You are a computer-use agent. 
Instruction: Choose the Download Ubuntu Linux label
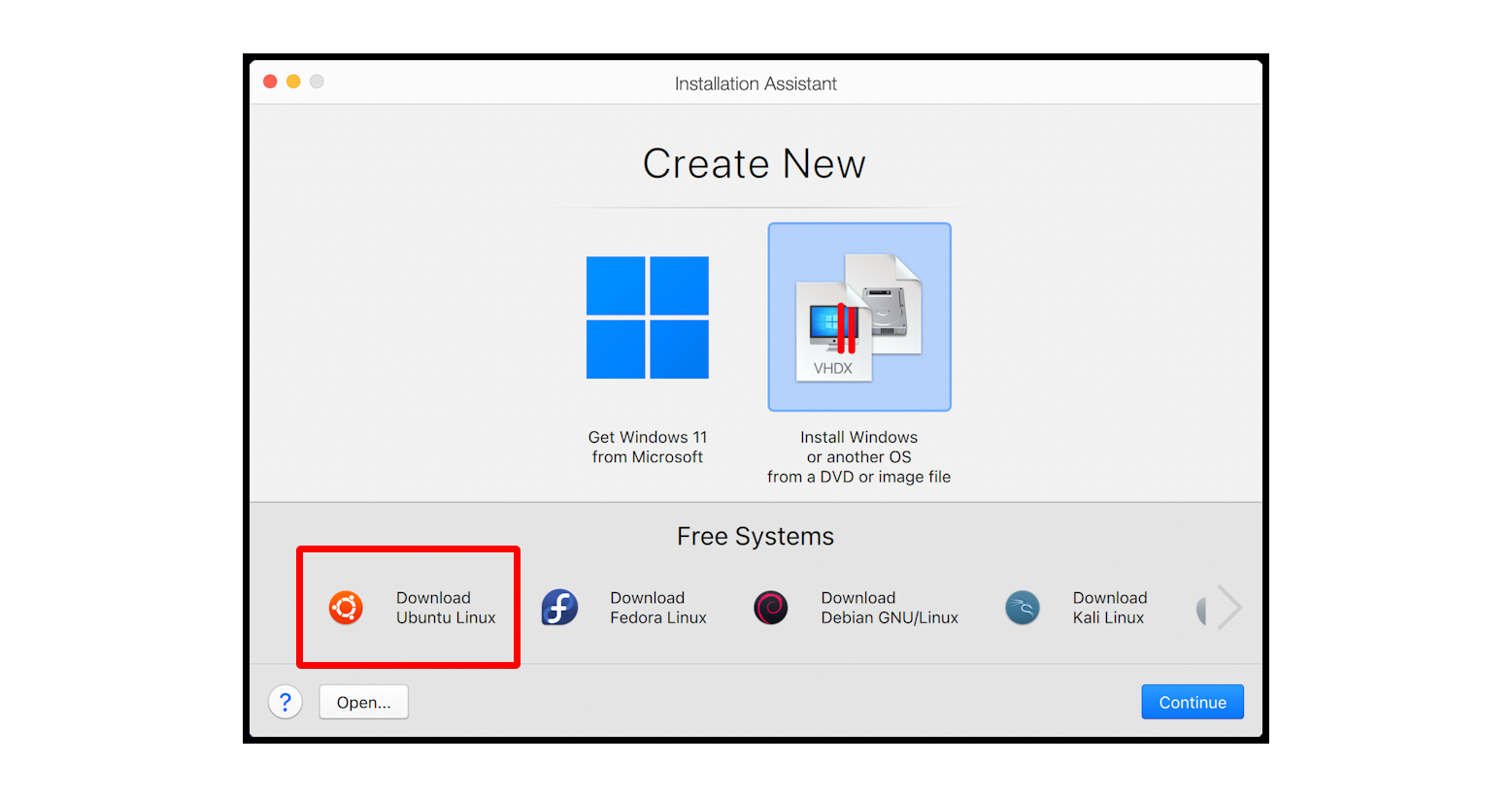pyautogui.click(x=446, y=608)
